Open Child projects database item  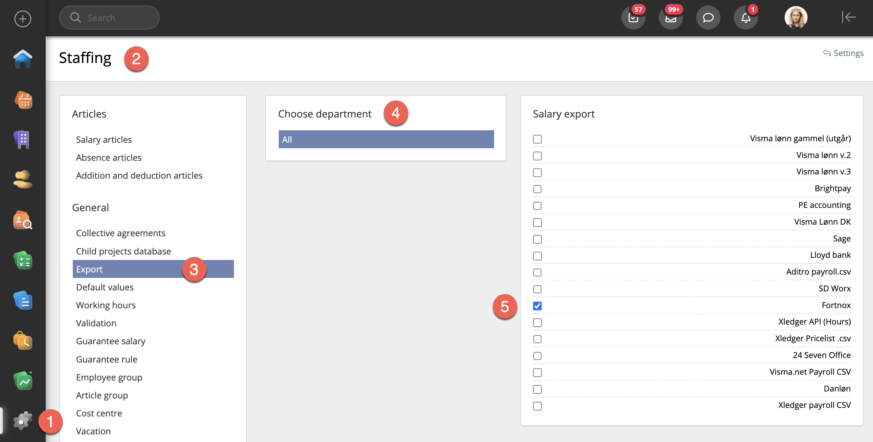123,251
